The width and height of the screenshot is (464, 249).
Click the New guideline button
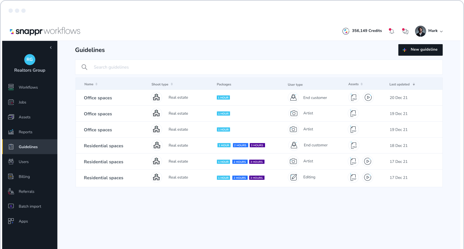click(420, 50)
